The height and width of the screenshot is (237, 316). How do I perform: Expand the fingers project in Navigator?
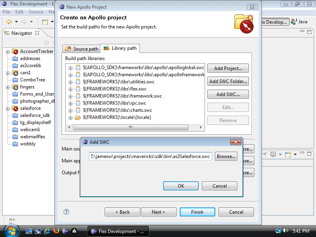coord(8,87)
